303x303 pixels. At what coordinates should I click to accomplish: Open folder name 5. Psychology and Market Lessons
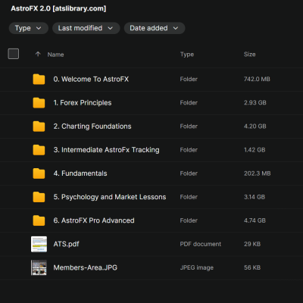(110, 197)
